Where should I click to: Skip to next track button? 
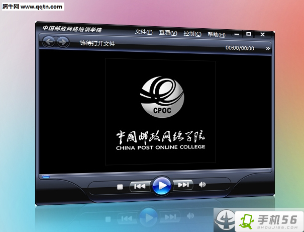(x=183, y=185)
